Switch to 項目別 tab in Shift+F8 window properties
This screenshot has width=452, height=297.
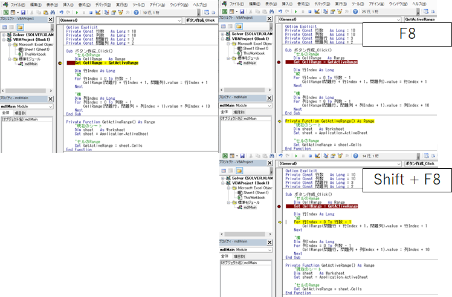coord(239,256)
